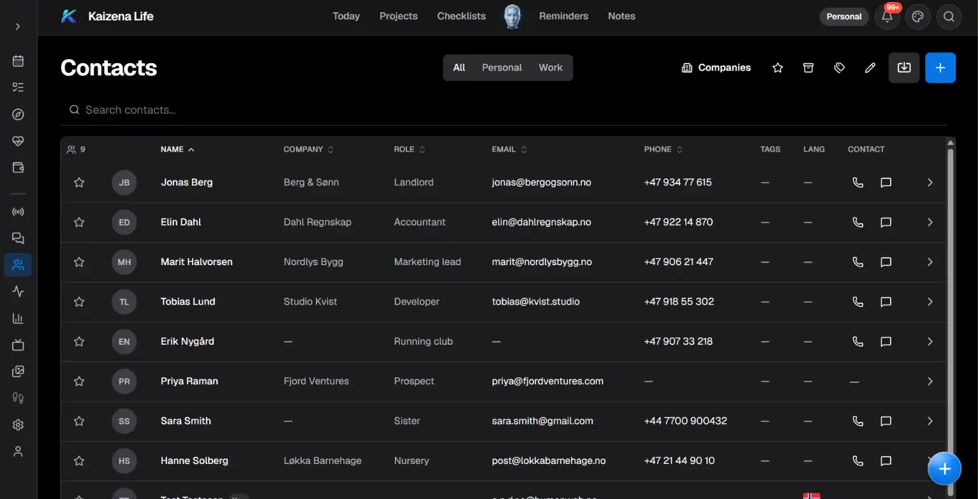Call Tobias Lund using phone icon
Viewport: 978px width, 499px height.
click(857, 301)
